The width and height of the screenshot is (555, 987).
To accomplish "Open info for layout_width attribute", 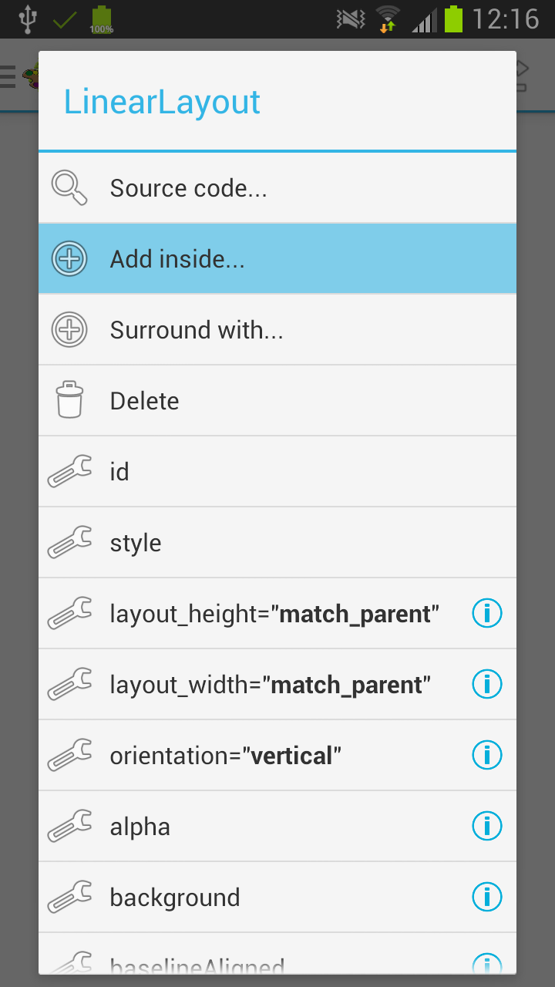I will coord(486,685).
